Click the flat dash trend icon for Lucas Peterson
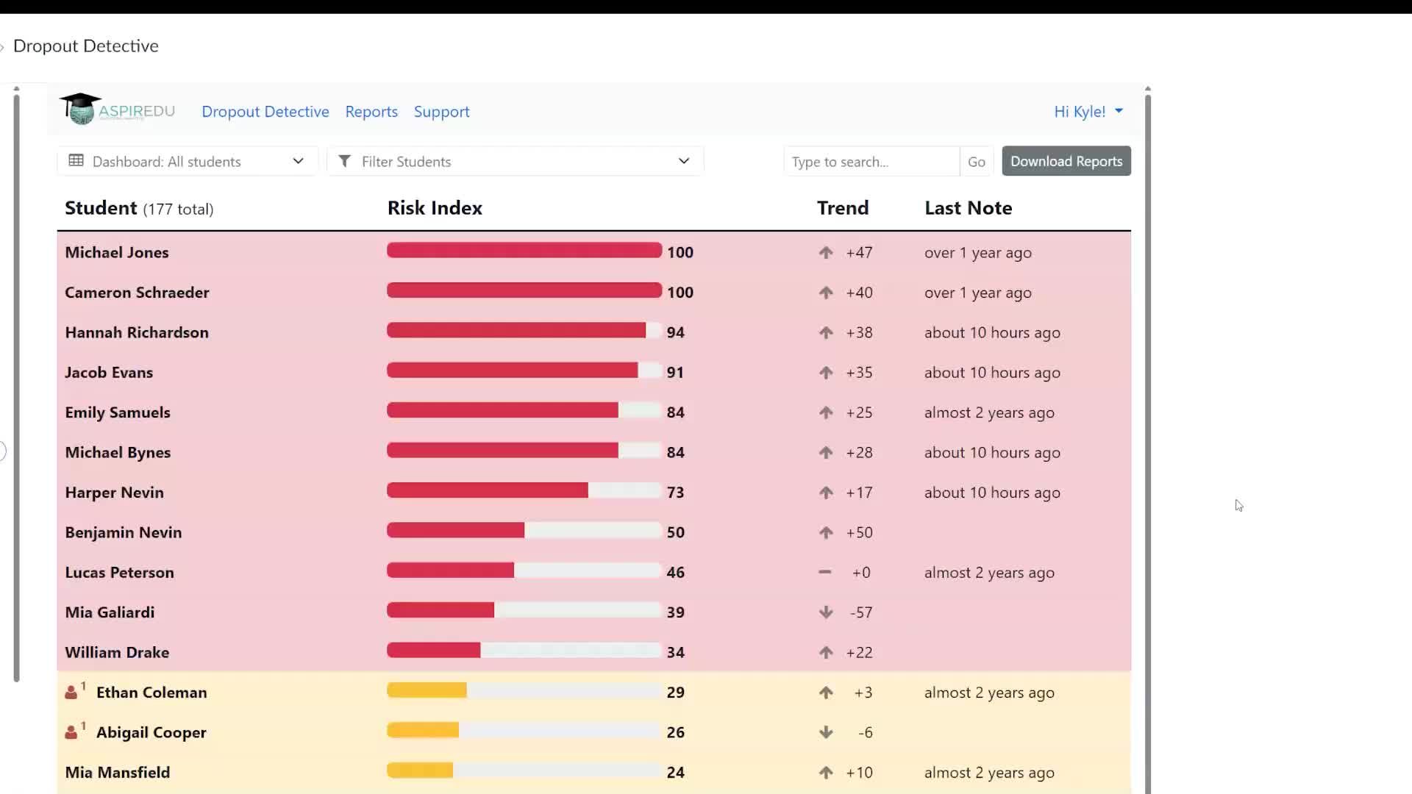Screen dimensions: 1412x794 pyautogui.click(x=825, y=572)
